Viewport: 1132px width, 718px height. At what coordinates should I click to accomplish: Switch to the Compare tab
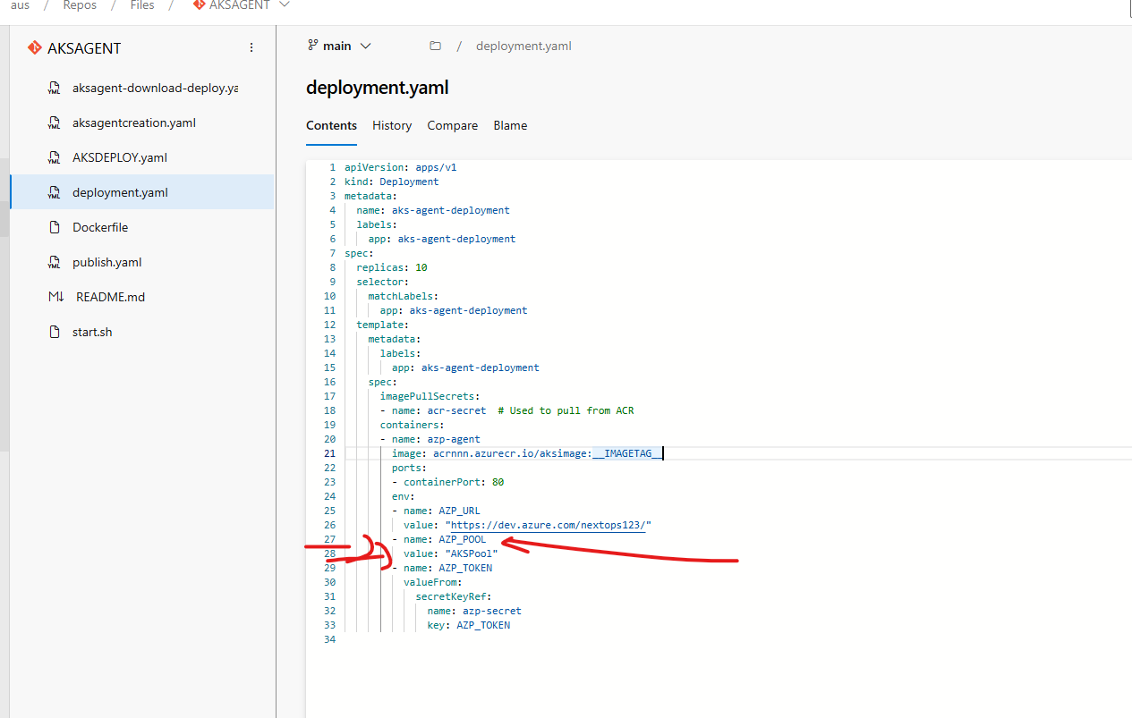pyautogui.click(x=452, y=125)
